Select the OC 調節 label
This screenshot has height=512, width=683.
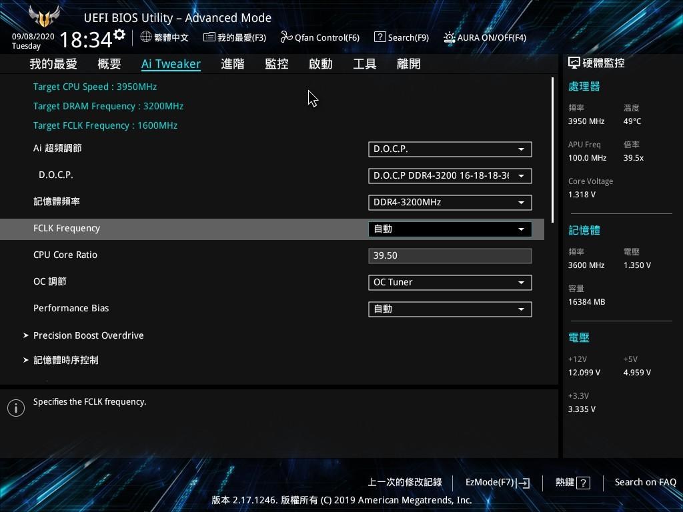[x=49, y=282]
